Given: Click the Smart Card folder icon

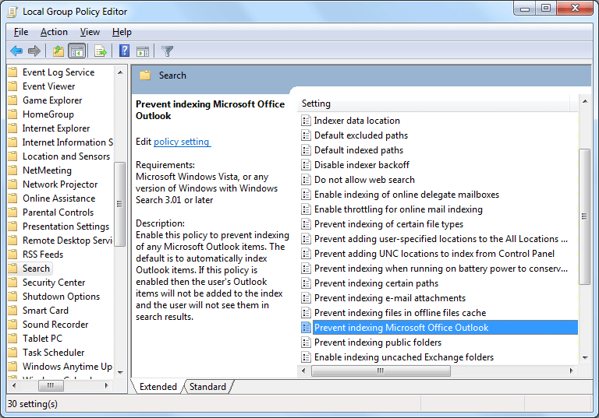Looking at the screenshot, I should tap(13, 311).
